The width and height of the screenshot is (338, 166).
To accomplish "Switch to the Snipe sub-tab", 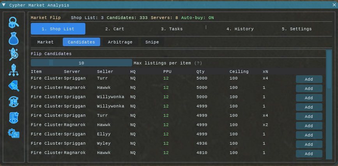I will 152,42.
